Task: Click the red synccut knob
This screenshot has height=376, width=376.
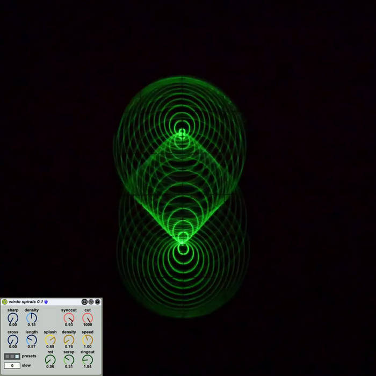Action: pos(69,318)
